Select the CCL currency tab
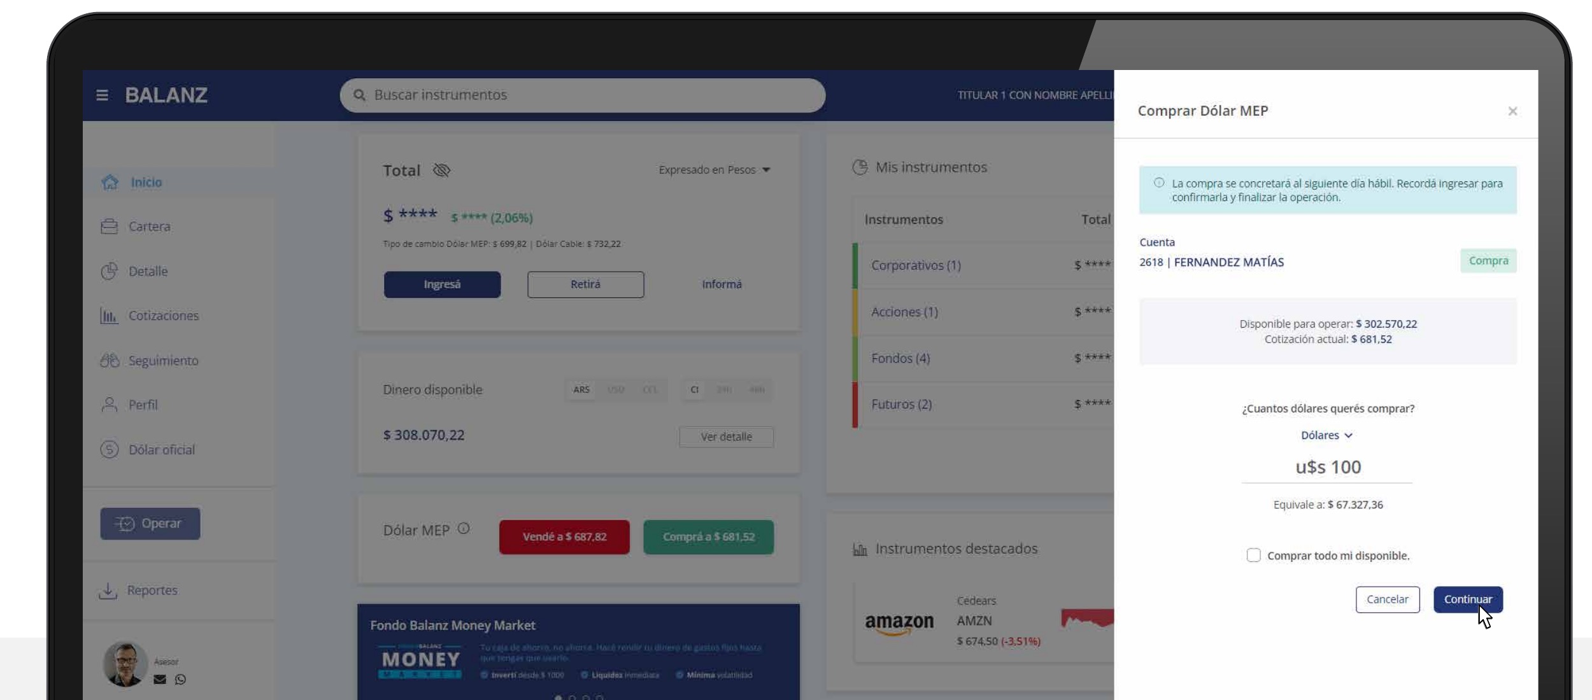The image size is (1592, 700). click(650, 389)
